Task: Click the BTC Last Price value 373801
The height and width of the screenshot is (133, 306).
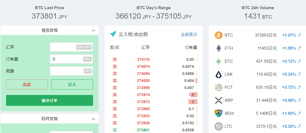Action: coord(44,16)
